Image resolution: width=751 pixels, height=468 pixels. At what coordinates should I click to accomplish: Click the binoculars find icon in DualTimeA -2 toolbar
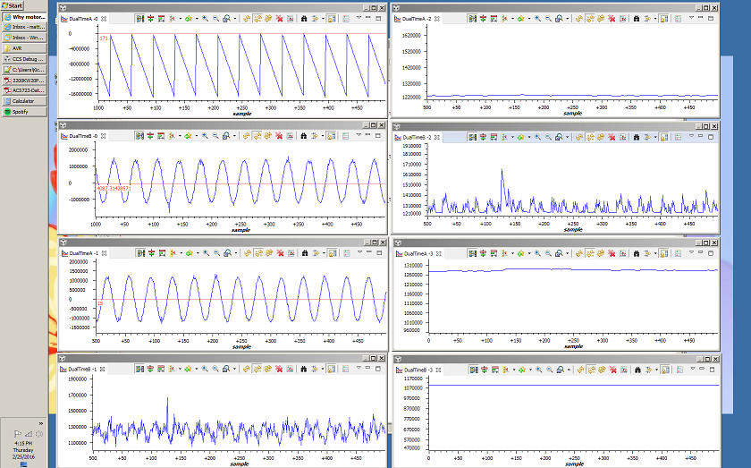(636, 18)
